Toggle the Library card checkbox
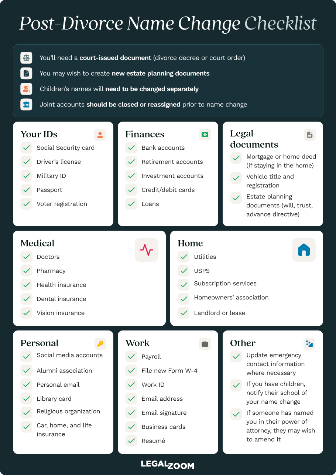This screenshot has height=475, width=336. [x=26, y=399]
